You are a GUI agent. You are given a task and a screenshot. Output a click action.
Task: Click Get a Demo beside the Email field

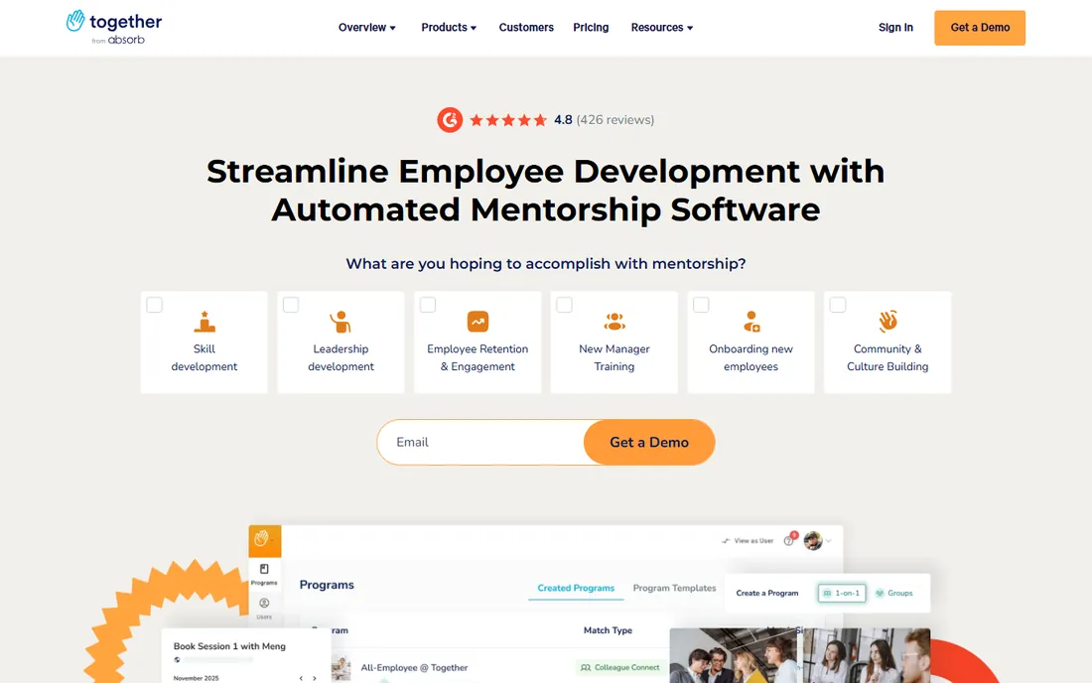tap(649, 442)
